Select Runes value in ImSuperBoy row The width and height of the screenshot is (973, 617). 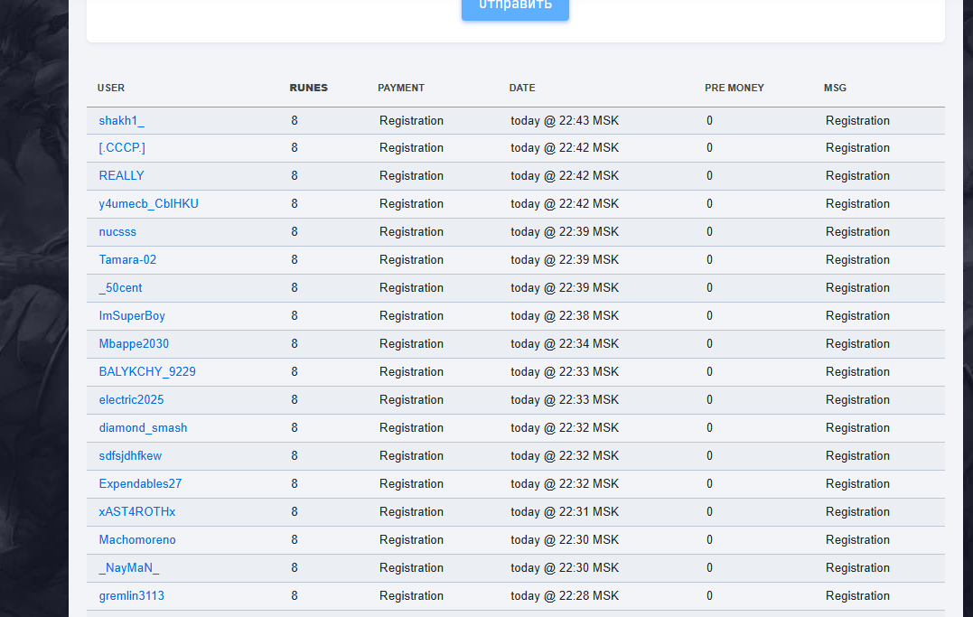tap(295, 315)
